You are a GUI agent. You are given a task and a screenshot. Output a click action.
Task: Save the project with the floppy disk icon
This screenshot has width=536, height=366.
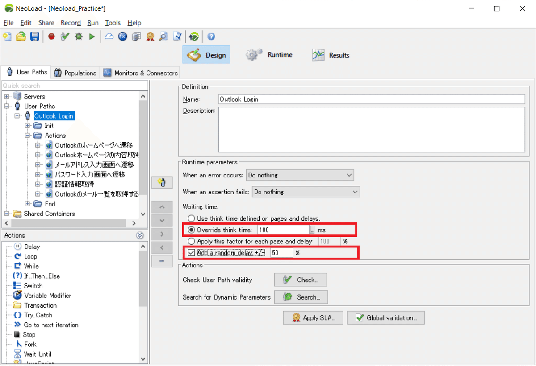point(34,37)
